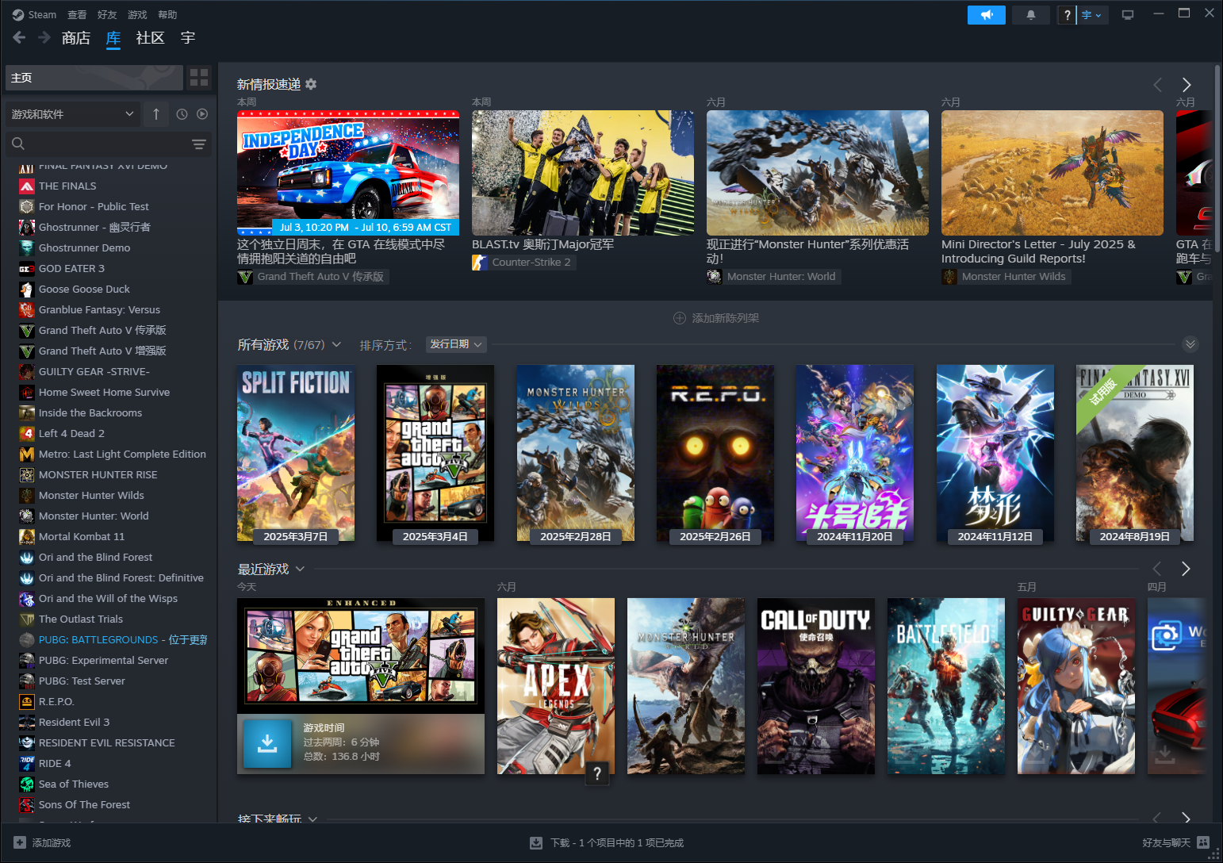Open Grand Theft Auto V 传承版 news tag

(x=313, y=277)
